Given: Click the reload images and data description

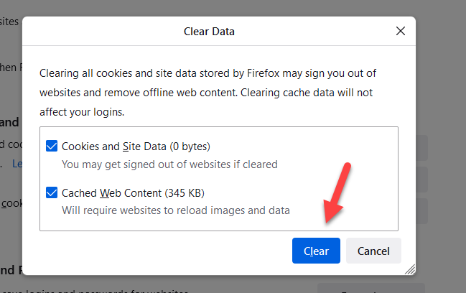Looking at the screenshot, I should 176,210.
